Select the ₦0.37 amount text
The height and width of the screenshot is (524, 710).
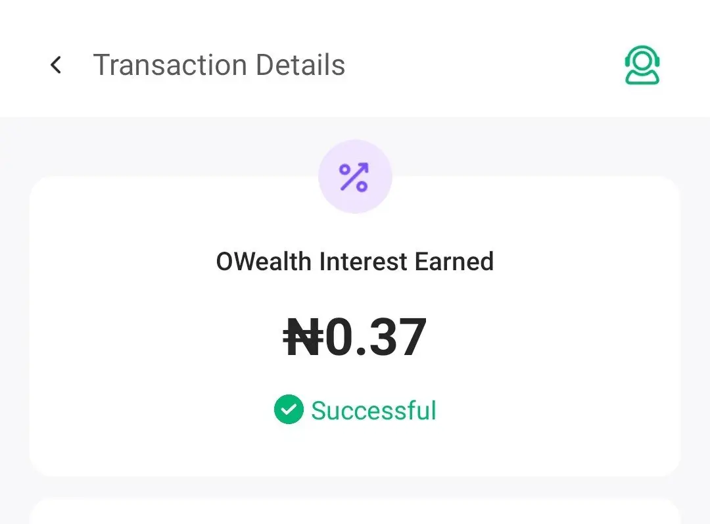[354, 337]
